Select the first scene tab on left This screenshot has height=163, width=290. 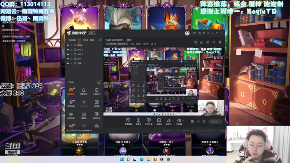[x=72, y=40]
